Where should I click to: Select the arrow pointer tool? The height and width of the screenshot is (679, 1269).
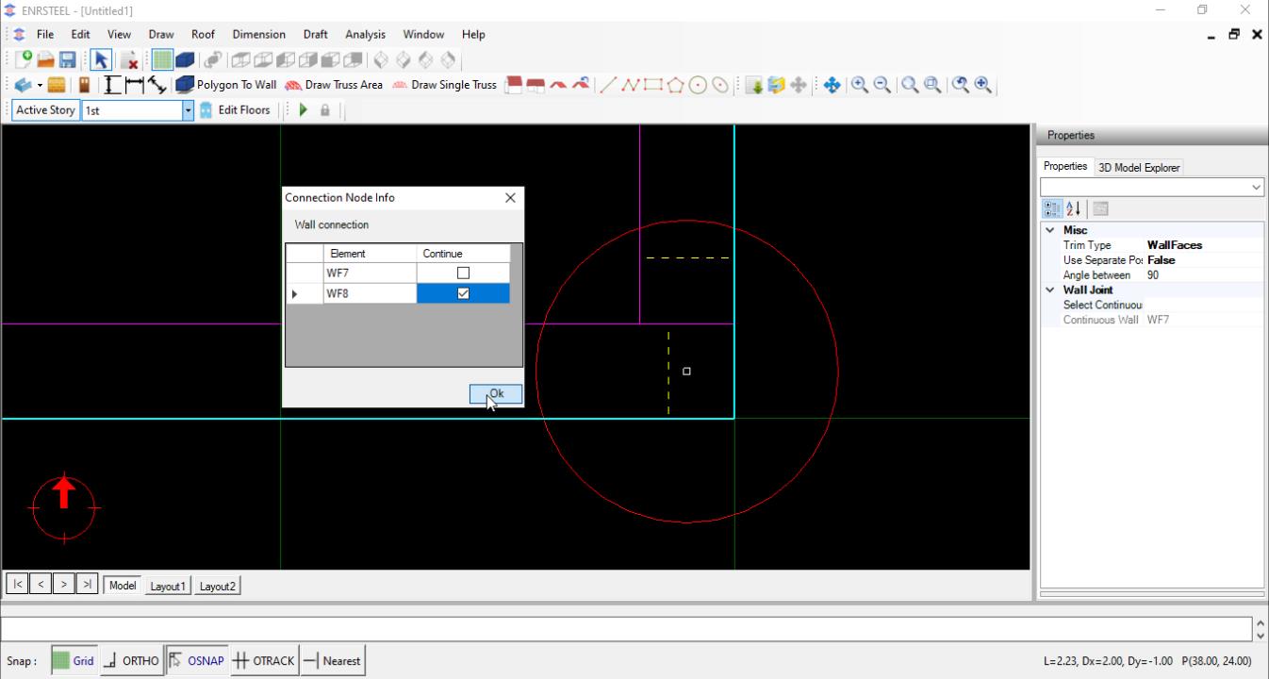point(100,60)
